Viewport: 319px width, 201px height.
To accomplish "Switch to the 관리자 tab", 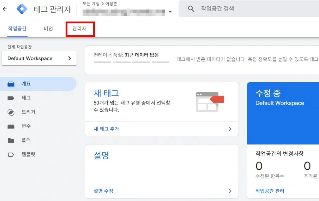I will [79, 29].
